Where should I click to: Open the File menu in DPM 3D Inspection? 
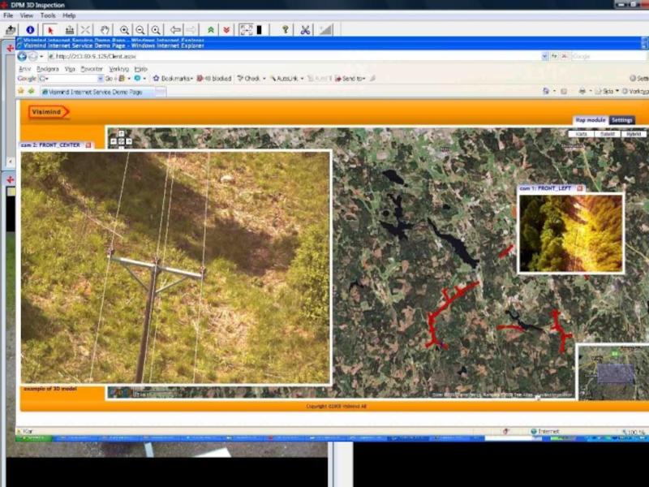[x=8, y=15]
